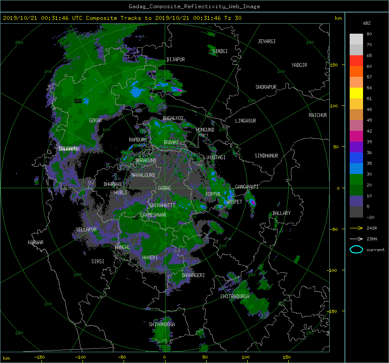Screen dimensions: 389x363
Task: Click the LAXMESHWAR city label
Action: pyautogui.click(x=153, y=215)
